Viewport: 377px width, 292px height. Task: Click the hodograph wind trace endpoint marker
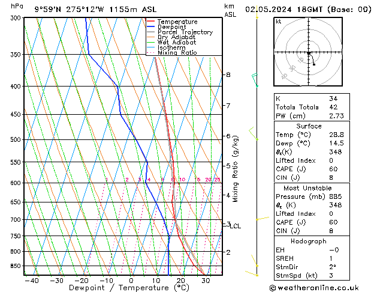pyautogui.click(x=313, y=64)
